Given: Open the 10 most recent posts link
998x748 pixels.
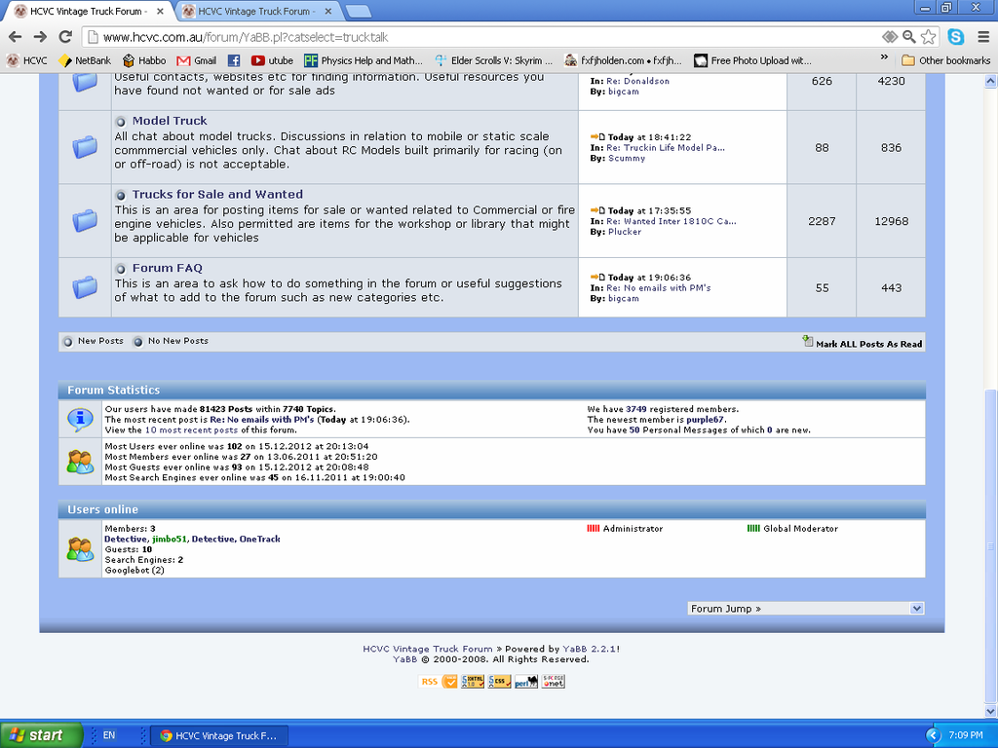Looking at the screenshot, I should [191, 430].
